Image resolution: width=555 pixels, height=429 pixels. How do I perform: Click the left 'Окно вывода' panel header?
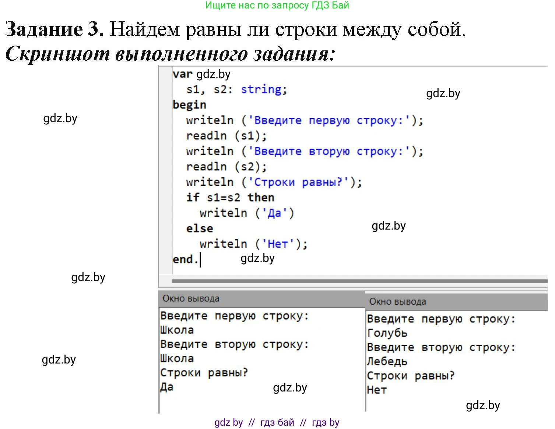tap(261, 299)
